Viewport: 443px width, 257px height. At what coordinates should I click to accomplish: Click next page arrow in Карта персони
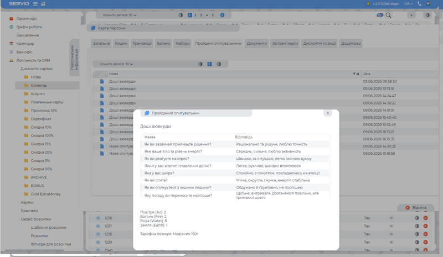click(x=219, y=64)
